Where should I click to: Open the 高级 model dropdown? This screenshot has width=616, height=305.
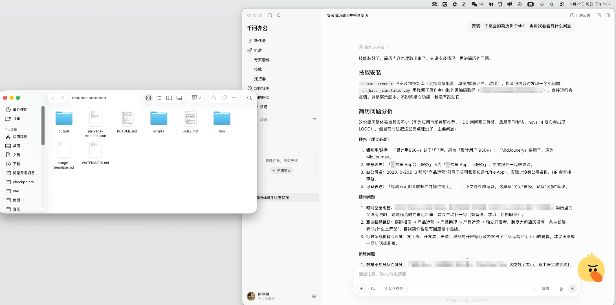click(548, 289)
